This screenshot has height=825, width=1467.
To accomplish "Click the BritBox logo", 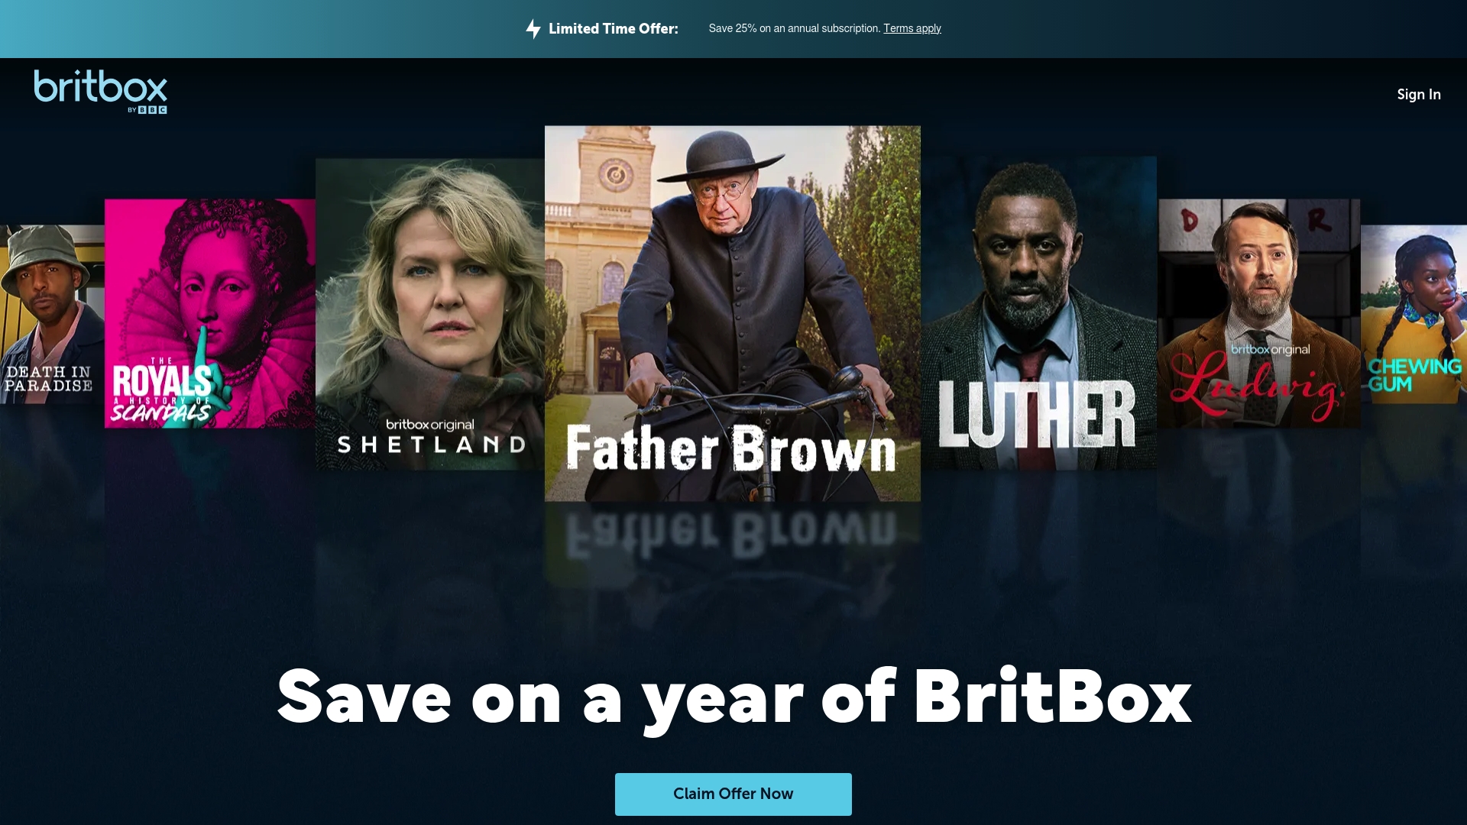I will pos(100,92).
